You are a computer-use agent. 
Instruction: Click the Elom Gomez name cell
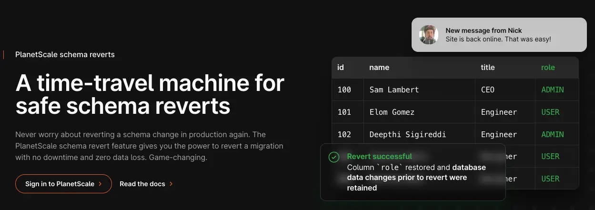tap(392, 112)
